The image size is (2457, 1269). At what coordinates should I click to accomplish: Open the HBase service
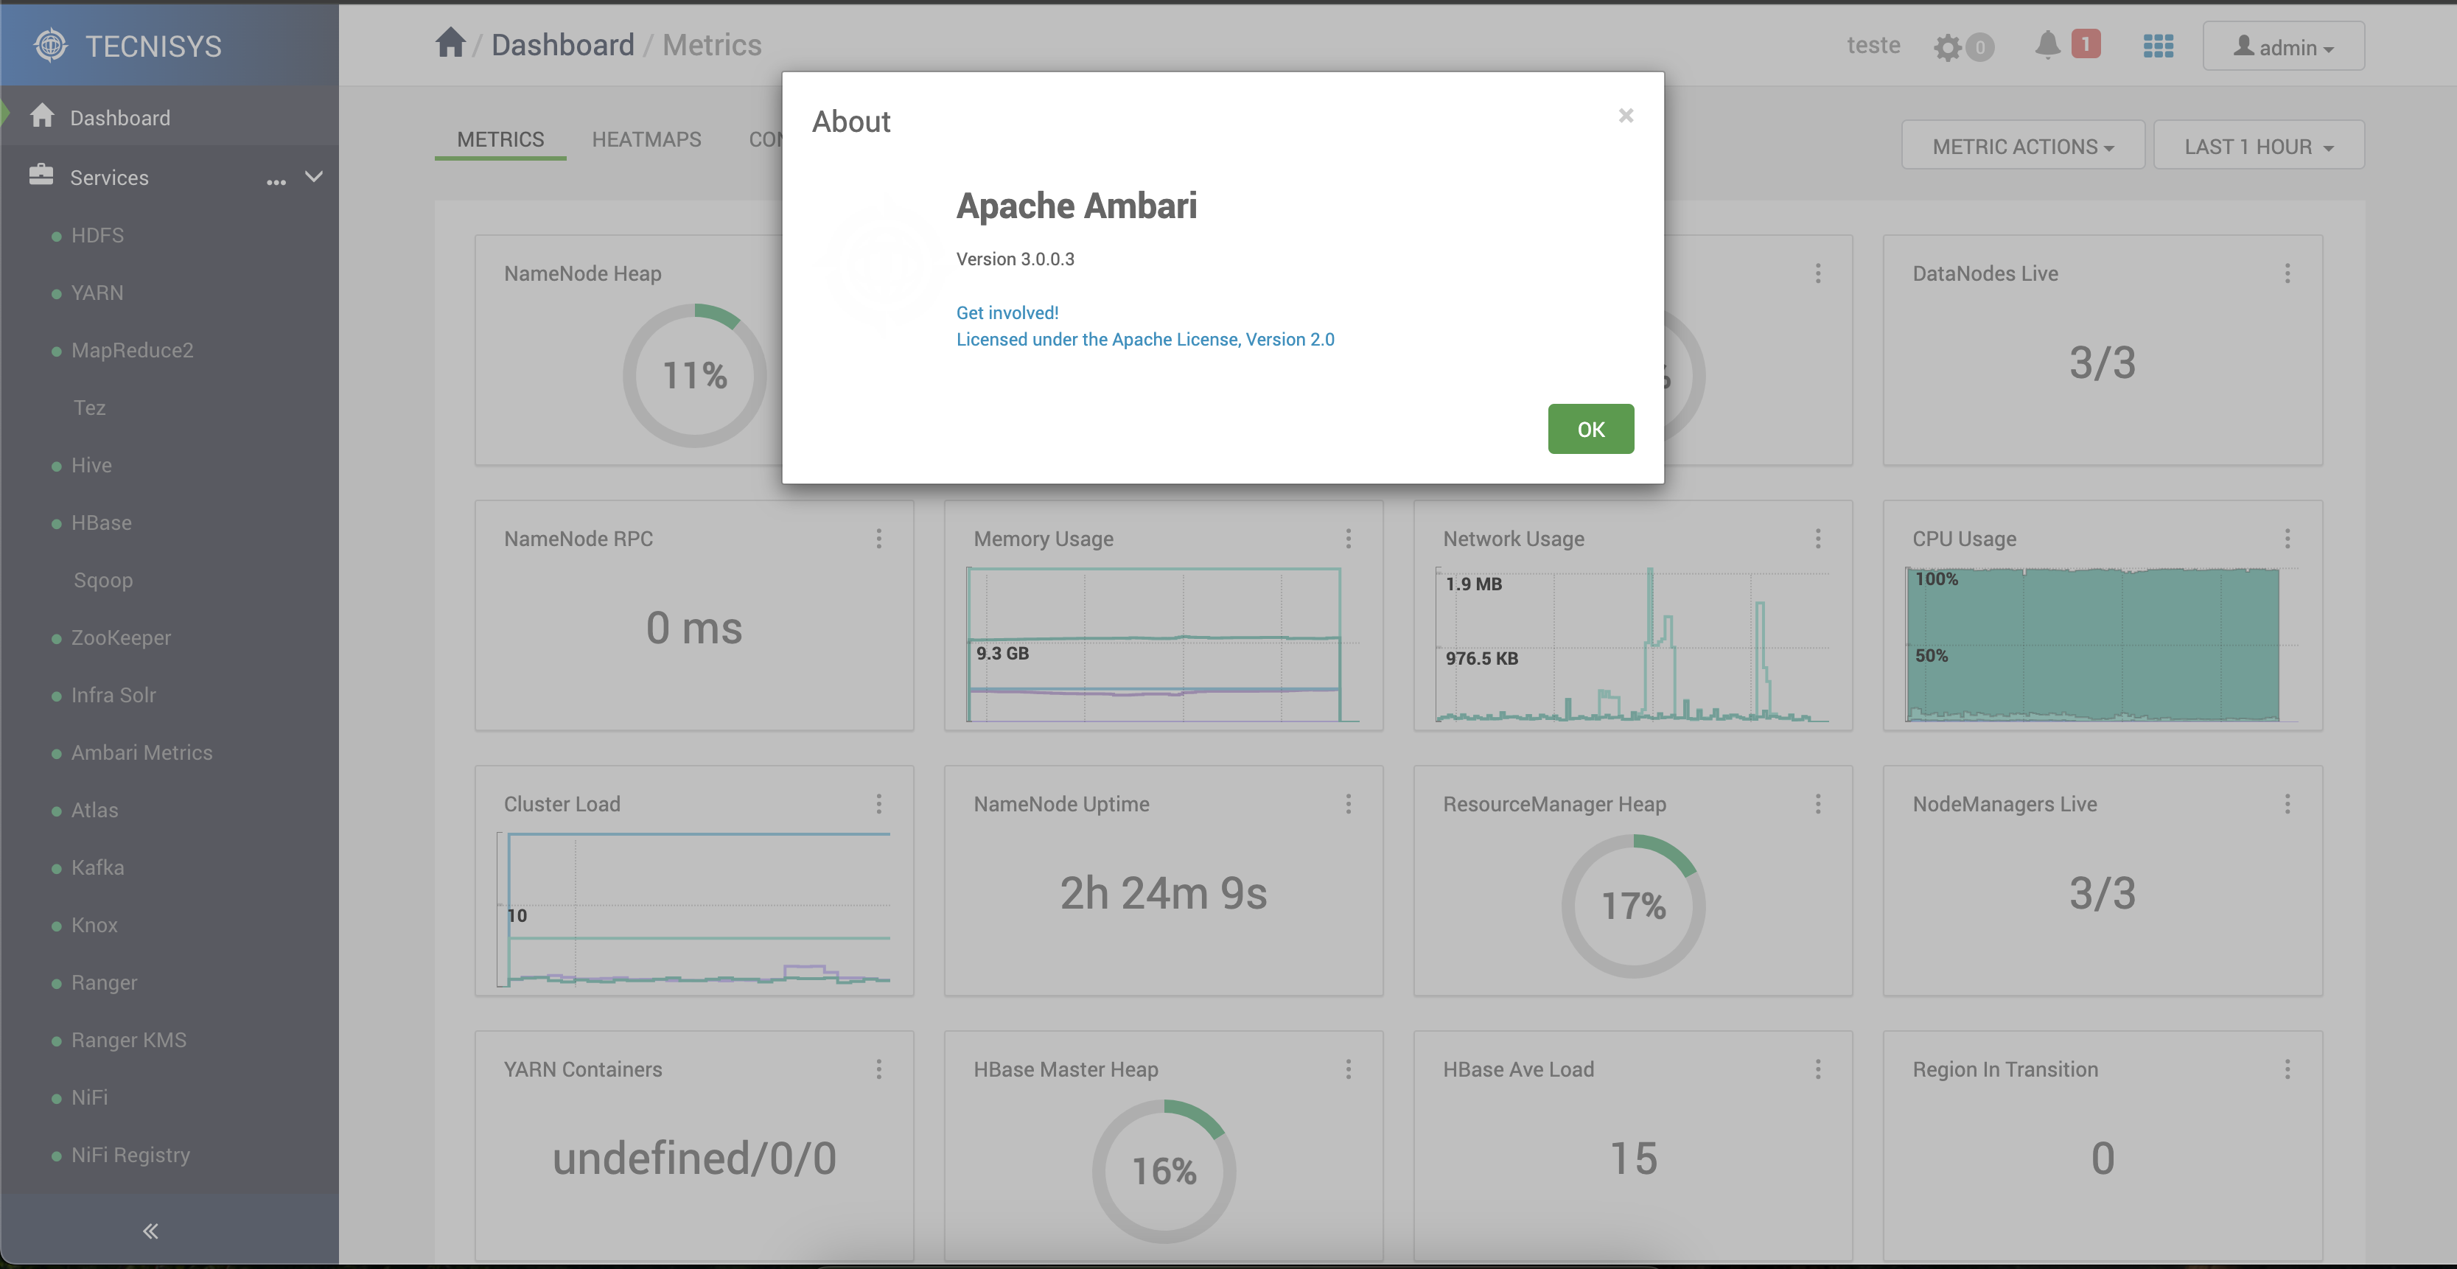tap(101, 523)
